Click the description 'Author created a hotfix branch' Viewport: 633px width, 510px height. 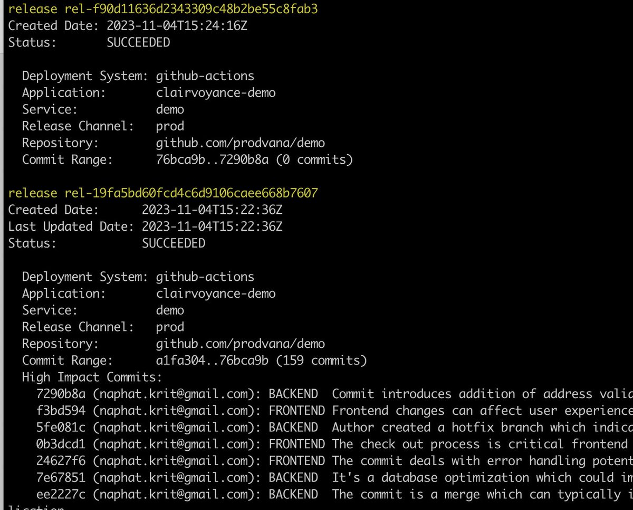click(x=482, y=428)
